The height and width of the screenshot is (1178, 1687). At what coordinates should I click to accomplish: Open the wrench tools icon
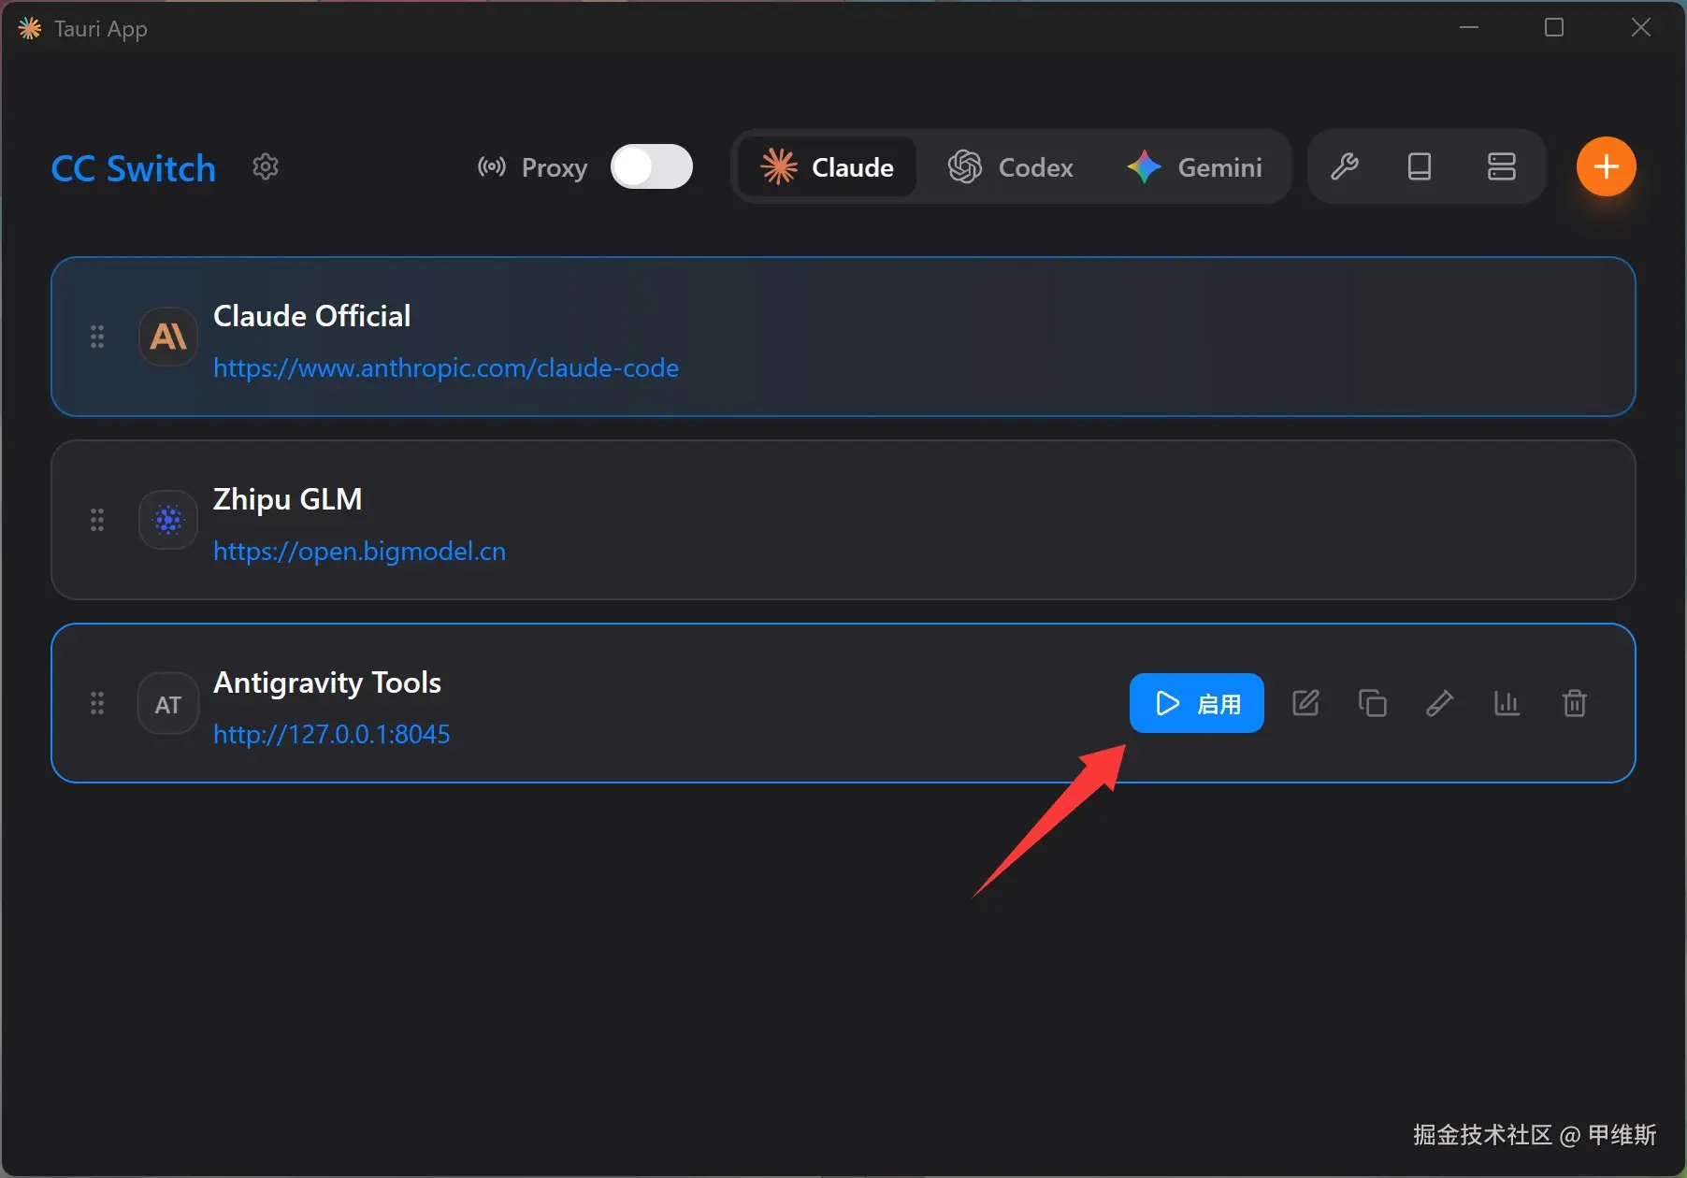[x=1344, y=167]
